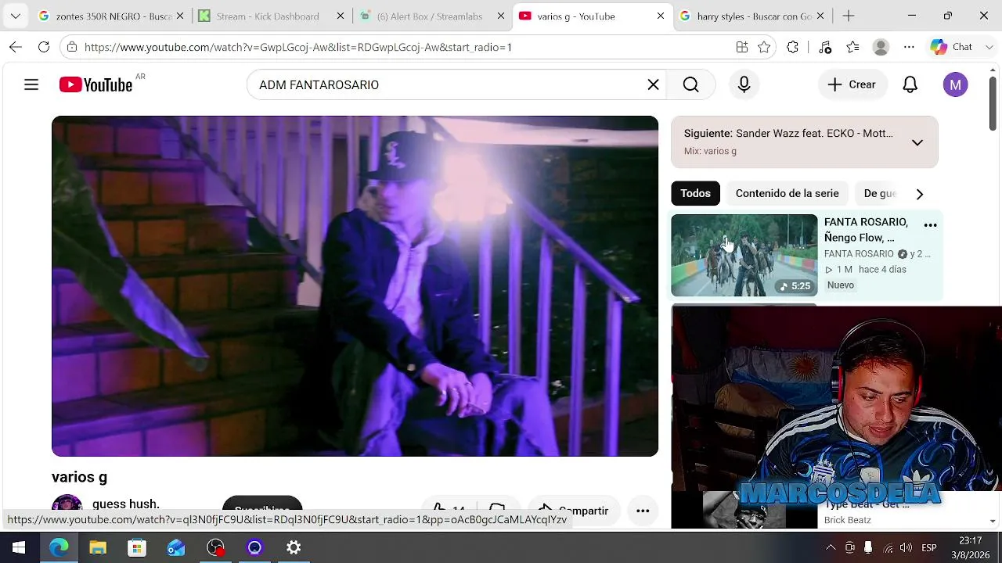Image resolution: width=1002 pixels, height=563 pixels.
Task: Select the Contenido de la serie chip
Action: pos(787,193)
